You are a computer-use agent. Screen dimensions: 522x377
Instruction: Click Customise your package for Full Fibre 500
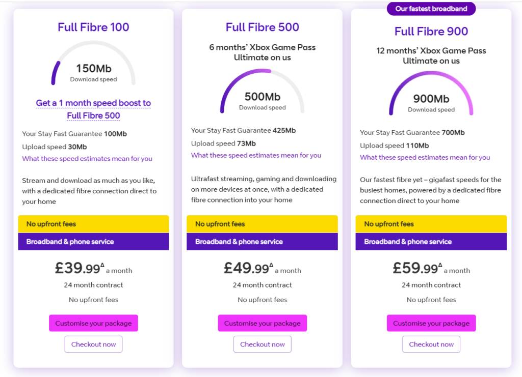click(x=262, y=323)
